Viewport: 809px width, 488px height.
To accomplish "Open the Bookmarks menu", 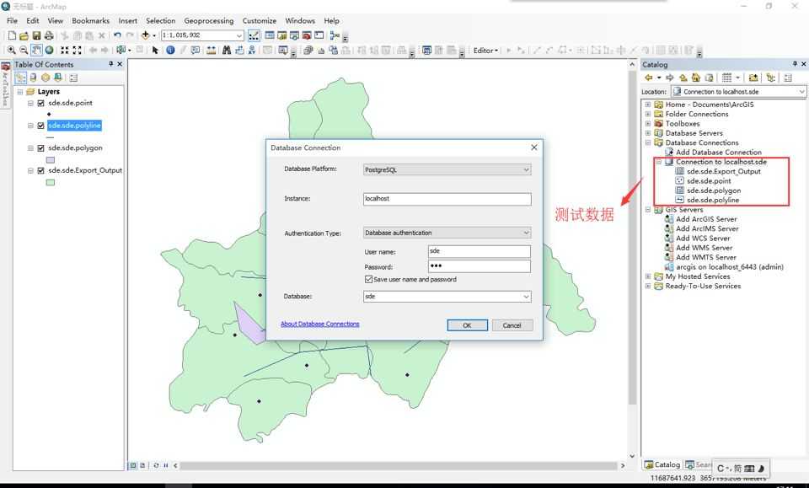I will pos(90,20).
